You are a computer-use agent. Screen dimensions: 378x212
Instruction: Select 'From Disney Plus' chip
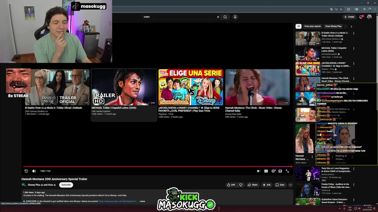[333, 26]
